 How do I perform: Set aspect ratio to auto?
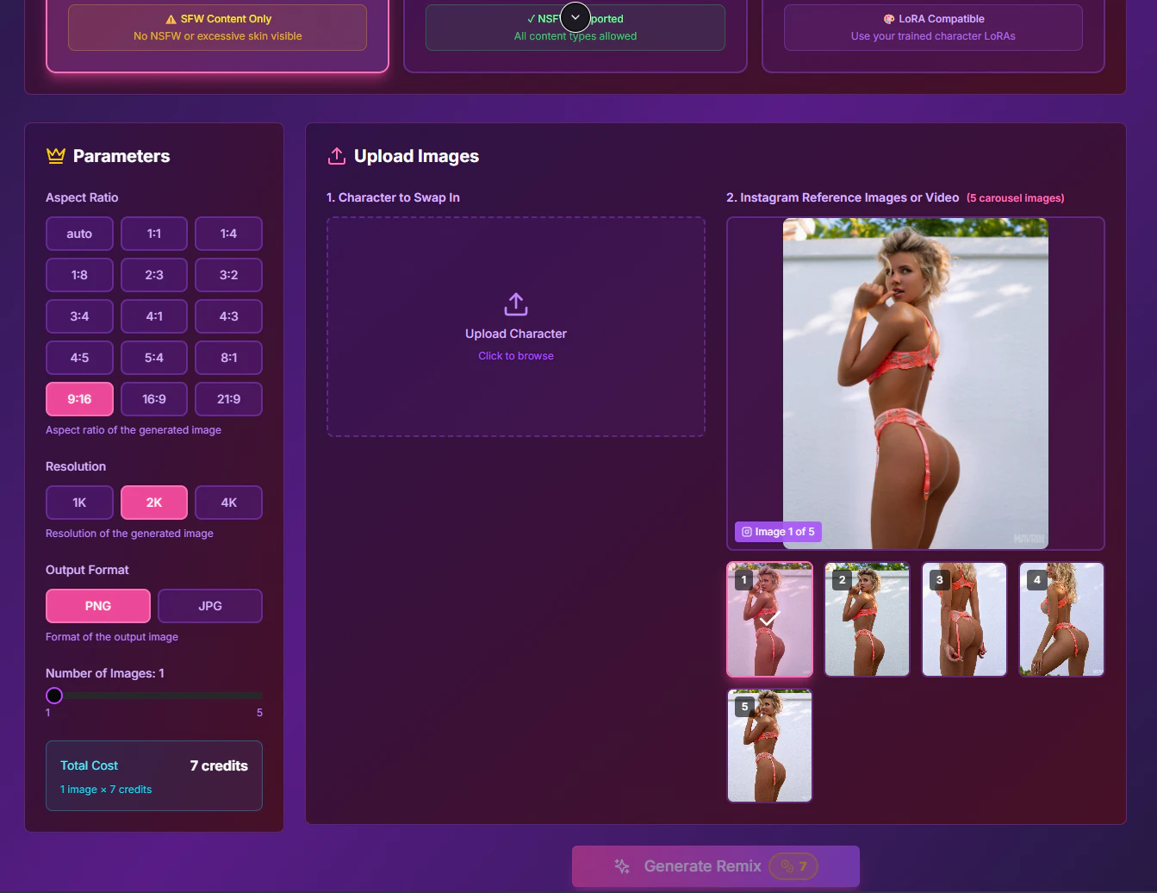[x=79, y=234]
